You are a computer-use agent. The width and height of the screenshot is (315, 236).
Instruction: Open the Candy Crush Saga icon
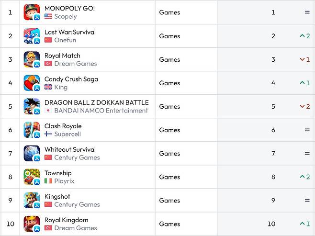[x=32, y=83]
